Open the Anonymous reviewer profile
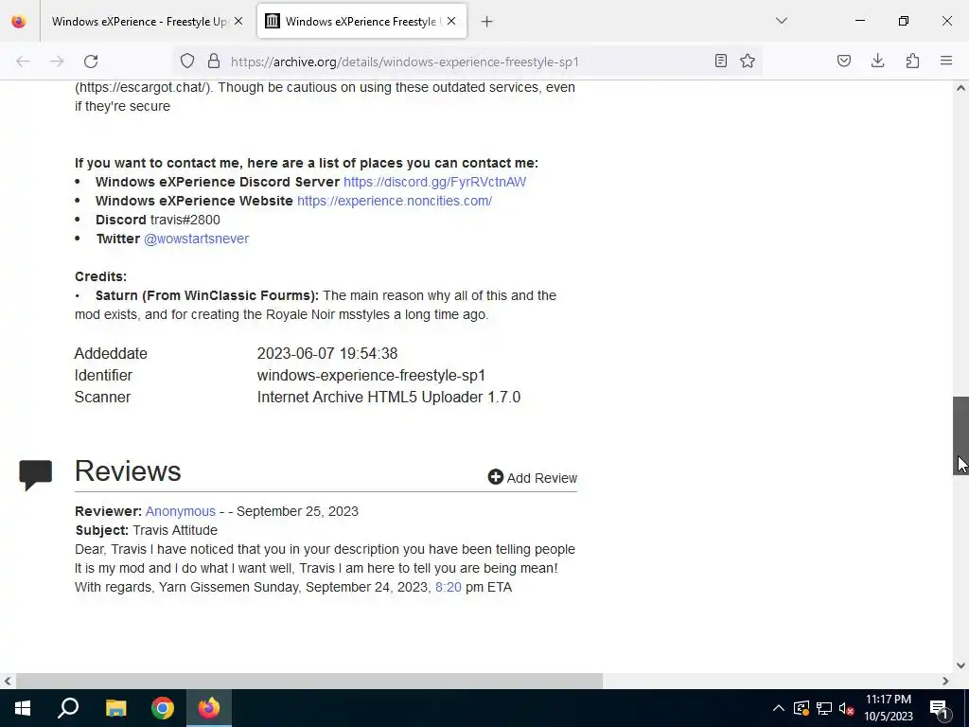This screenshot has width=969, height=727. click(x=181, y=511)
